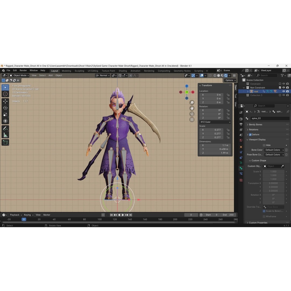Expand the root object in outliner
Viewport: 291px width, 291px height.
point(248,92)
